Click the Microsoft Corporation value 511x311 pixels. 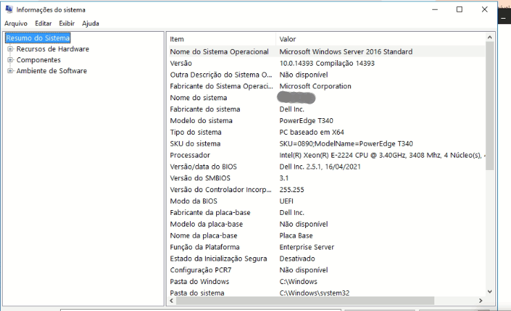point(315,86)
